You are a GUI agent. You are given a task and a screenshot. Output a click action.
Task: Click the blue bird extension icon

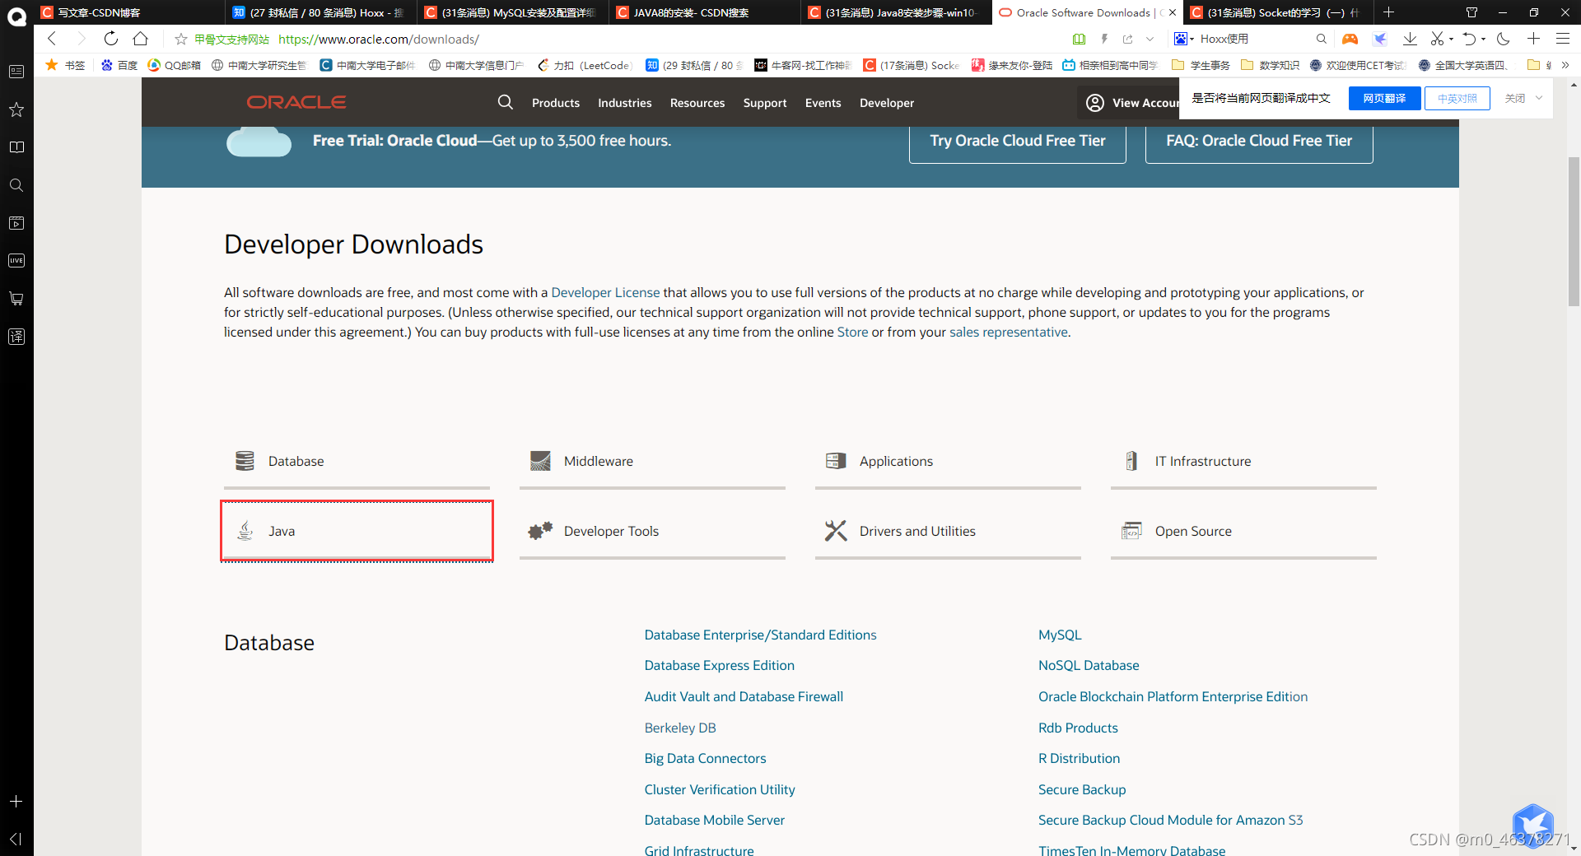pos(1380,39)
